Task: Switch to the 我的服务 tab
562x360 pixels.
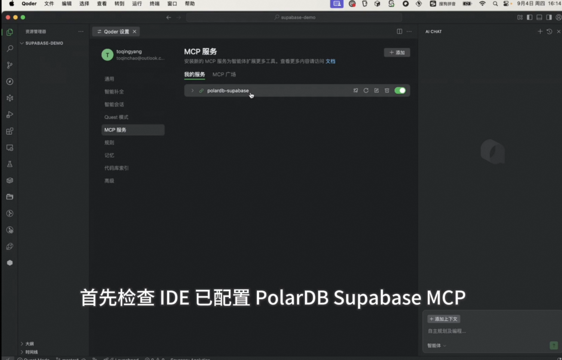Action: (195, 74)
